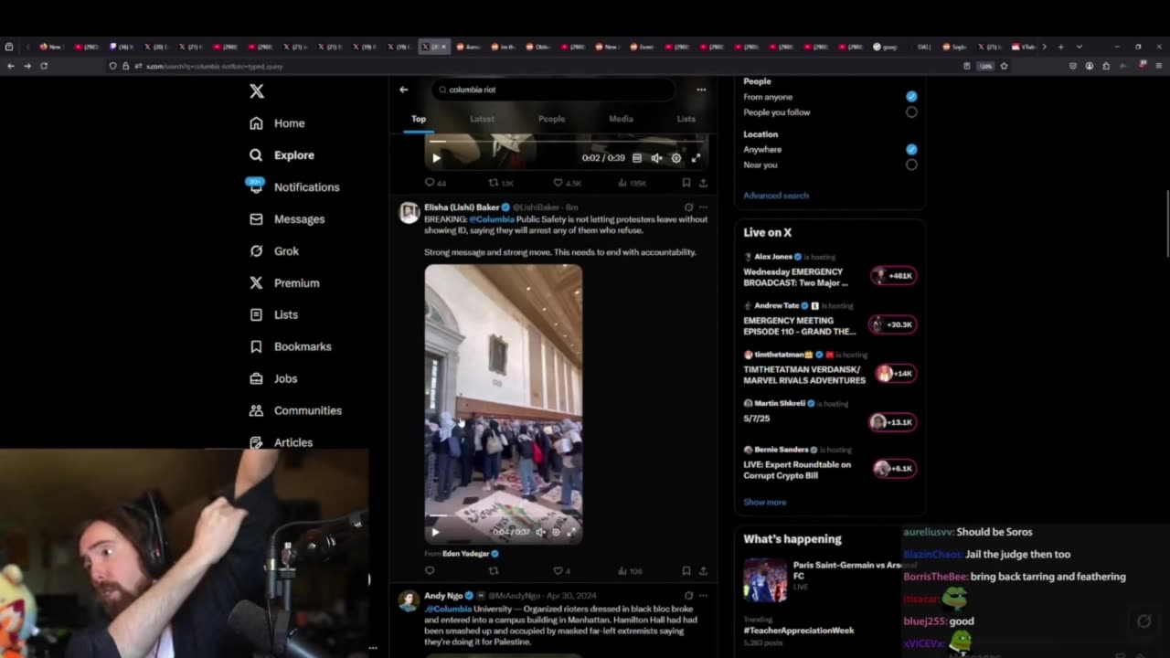The image size is (1170, 658).
Task: Open Bookmarks from the sidebar
Action: [x=291, y=346]
